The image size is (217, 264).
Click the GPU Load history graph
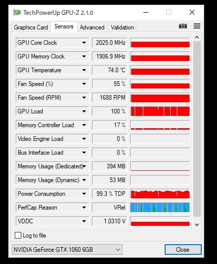[160, 111]
